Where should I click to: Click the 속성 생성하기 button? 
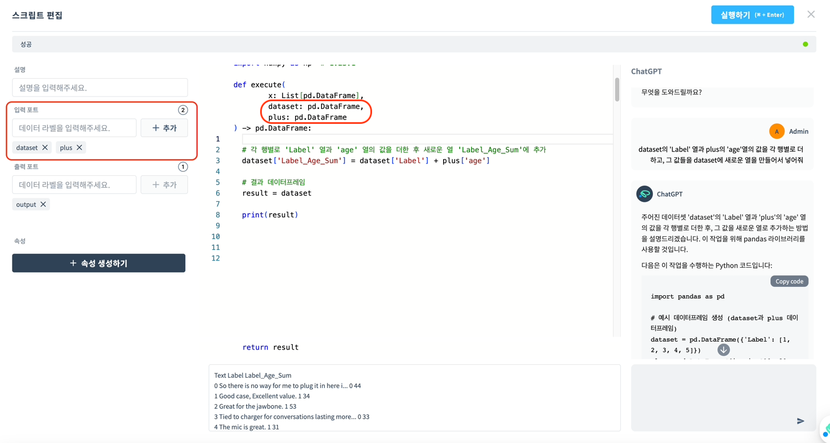[99, 263]
